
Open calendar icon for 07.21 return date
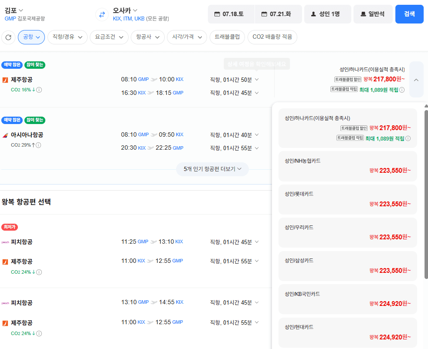point(264,14)
